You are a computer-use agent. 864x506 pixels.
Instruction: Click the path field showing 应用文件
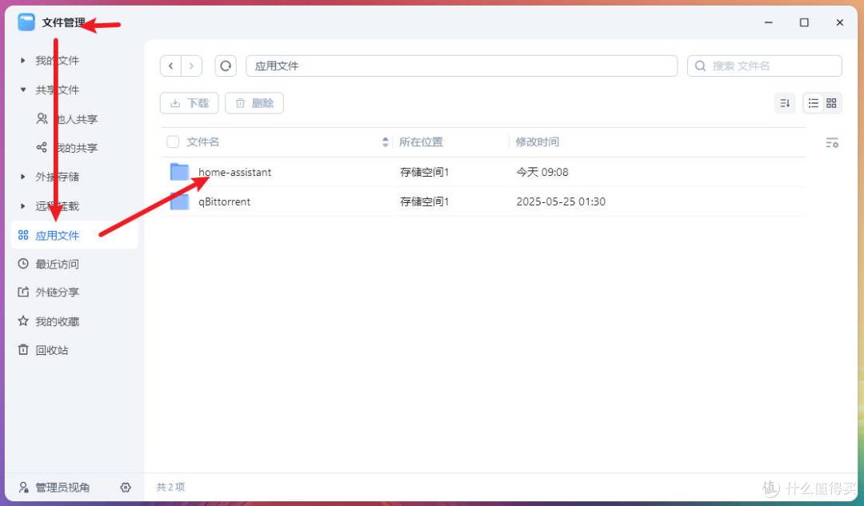pos(462,66)
